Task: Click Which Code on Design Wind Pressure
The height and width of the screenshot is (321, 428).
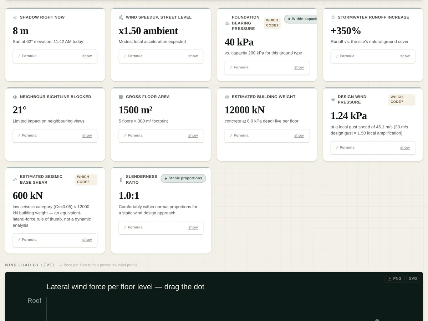Action: tap(402, 100)
